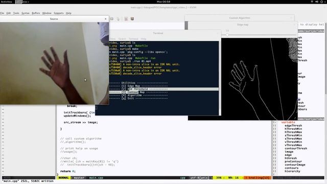
Task: Click the clock in the top bar
Action: coord(163,2)
